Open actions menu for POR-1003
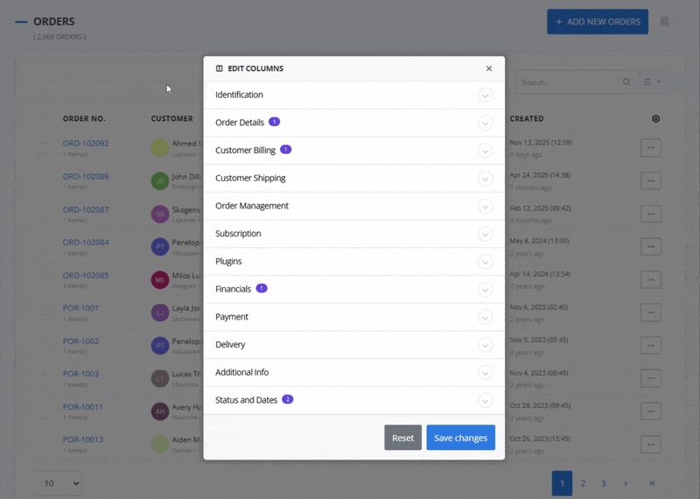 pos(650,378)
